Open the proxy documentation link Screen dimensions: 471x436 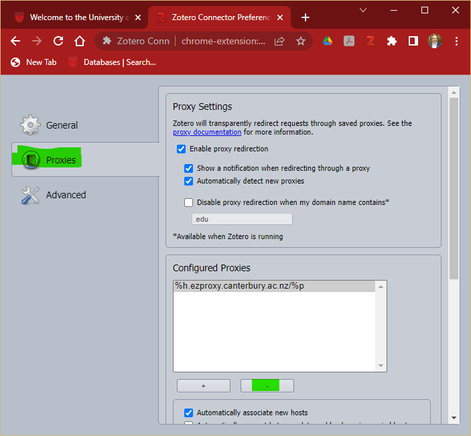[x=207, y=132]
